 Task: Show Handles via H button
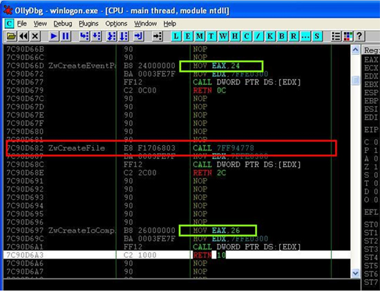point(235,37)
